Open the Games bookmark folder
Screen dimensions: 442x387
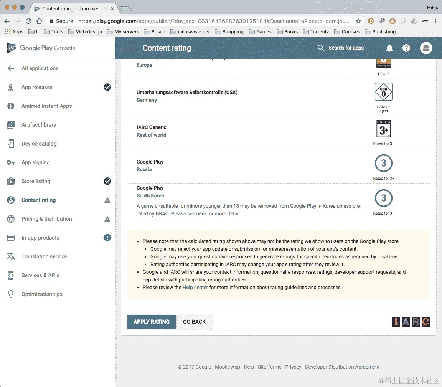(260, 32)
